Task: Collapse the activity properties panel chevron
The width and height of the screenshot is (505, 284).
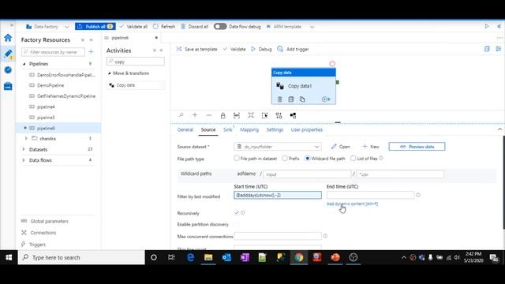Action: point(499,129)
